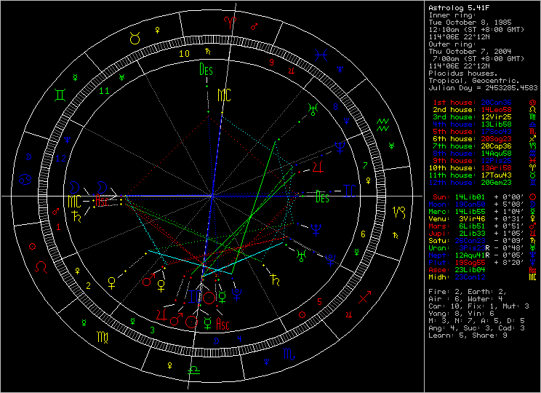Click the Taurus glyph on the zodiac wheel
The height and width of the screenshot is (393, 541).
[x=134, y=34]
